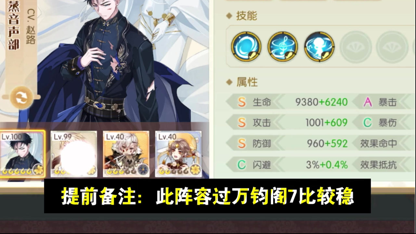The height and width of the screenshot is (234, 416).
Task: Select the Lv.100 dark-haired character card
Action: 22,154
